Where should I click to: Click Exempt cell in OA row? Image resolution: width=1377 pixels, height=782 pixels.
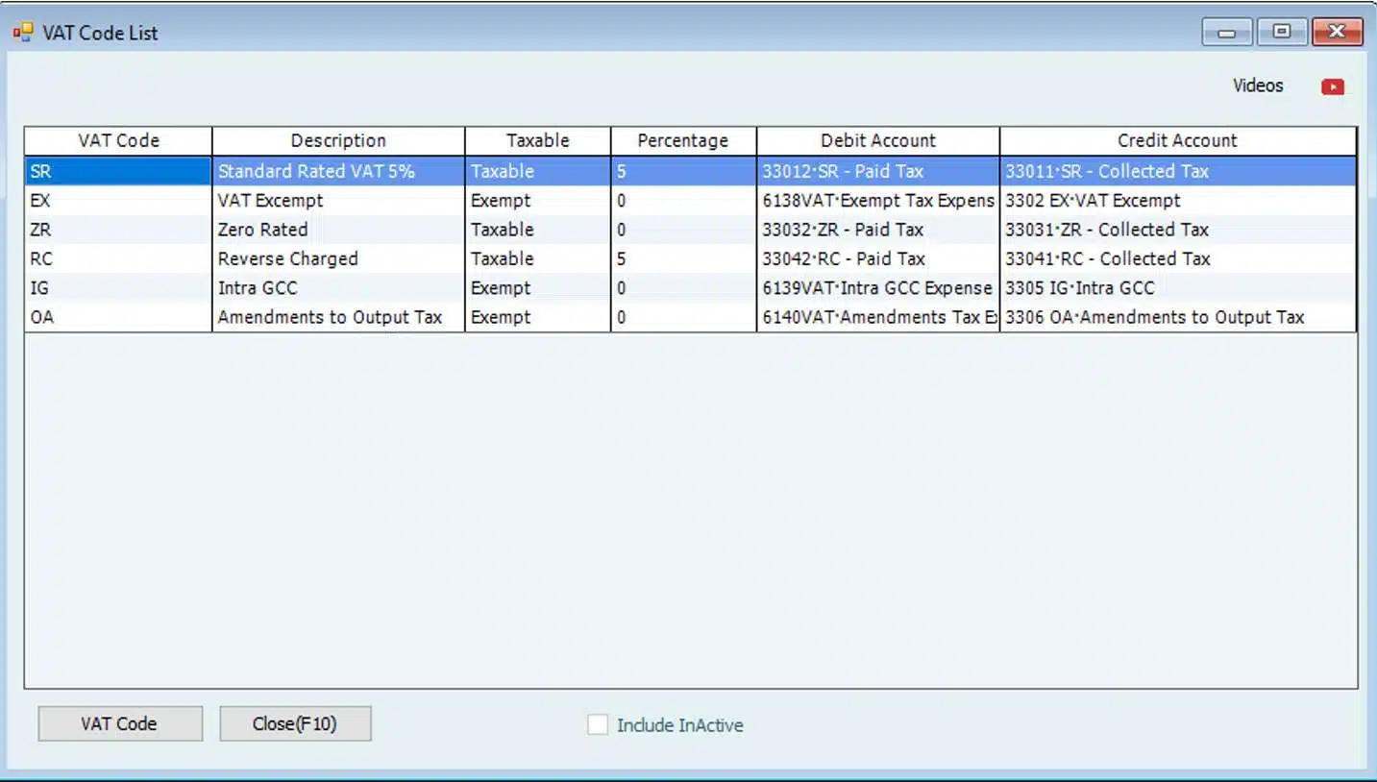point(538,317)
